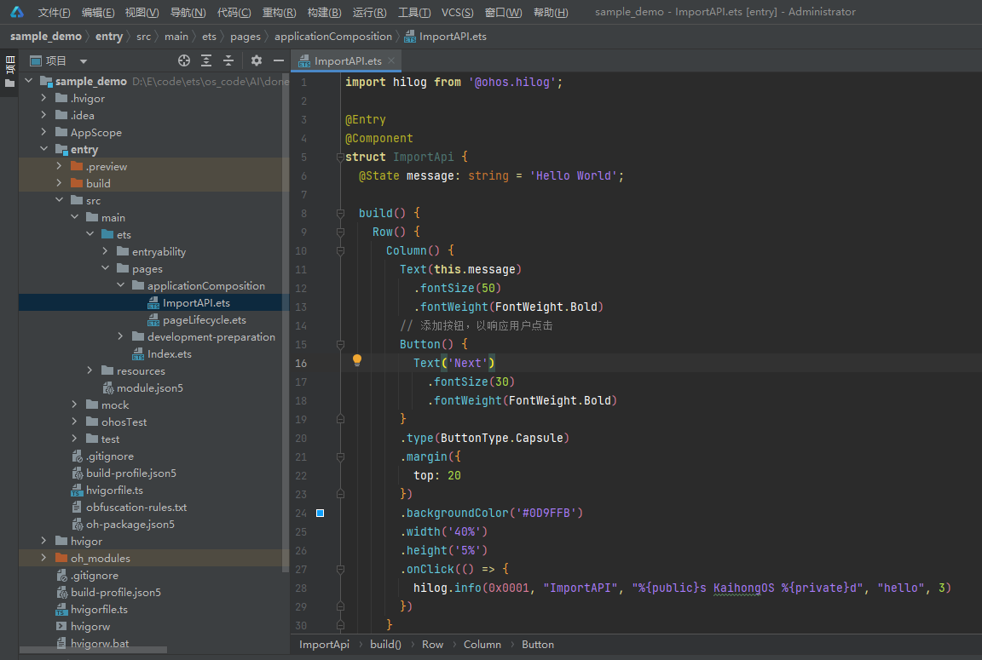The width and height of the screenshot is (982, 660).
Task: Click the ETS icon in breadcrumb ImportAPI.ets
Action: pyautogui.click(x=409, y=37)
